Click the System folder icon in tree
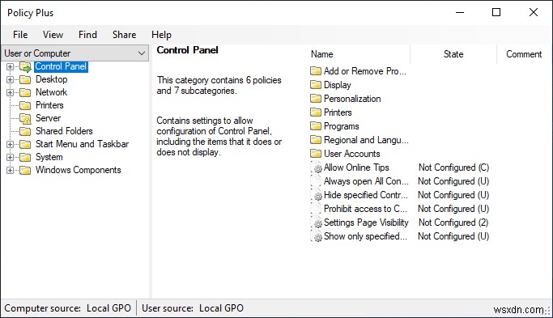This screenshot has height=318, width=553. [x=25, y=157]
